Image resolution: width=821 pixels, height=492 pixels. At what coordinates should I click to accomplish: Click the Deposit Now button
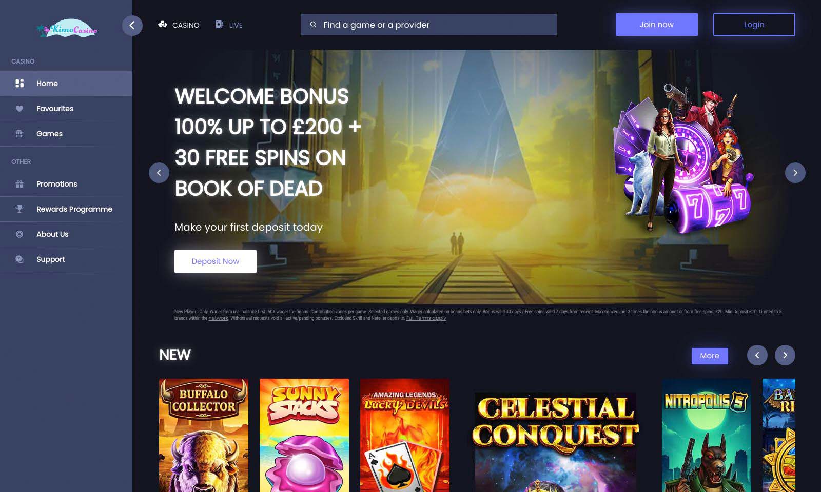216,261
